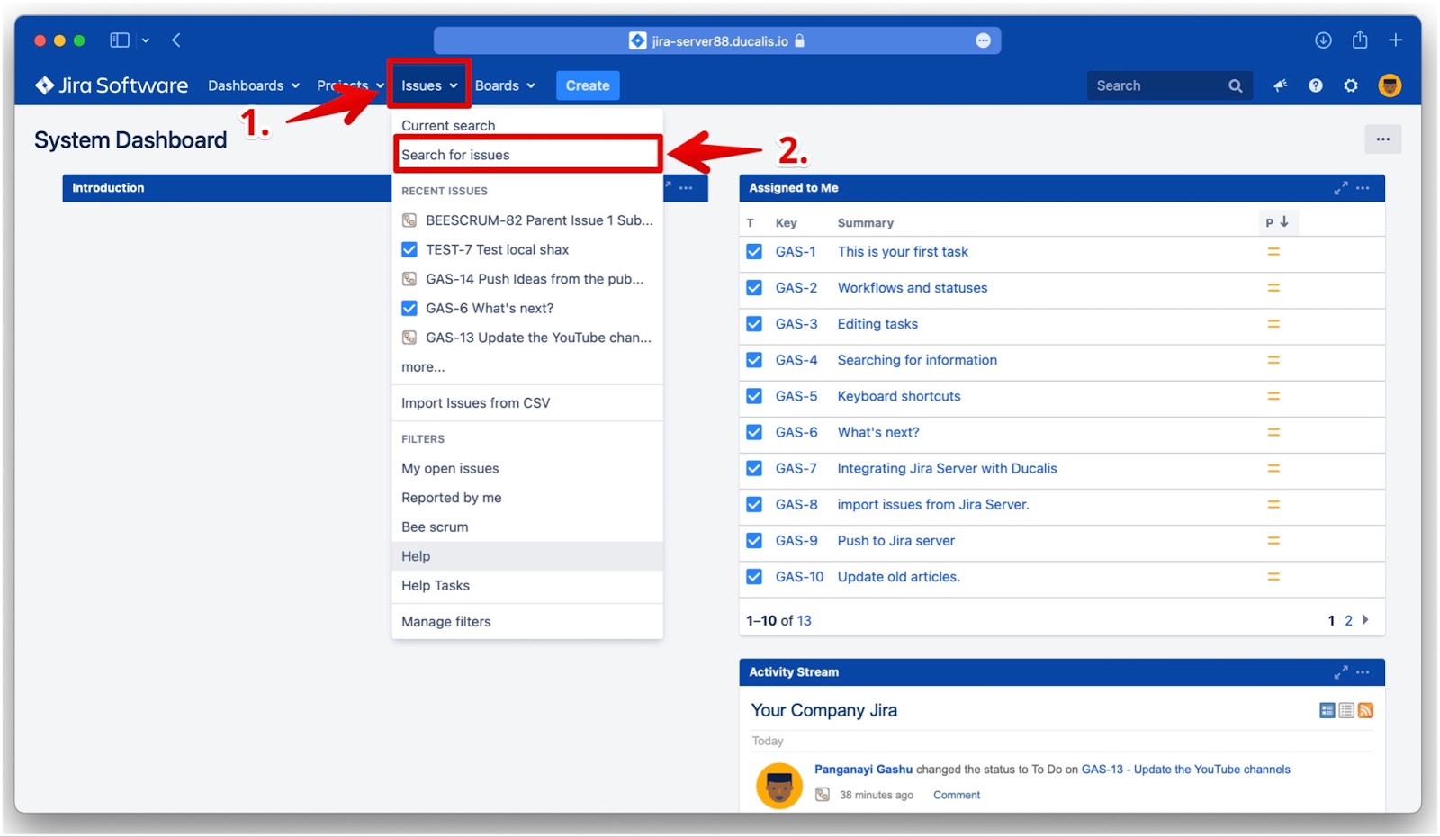Select Current search menu item
The height and width of the screenshot is (837, 1440).
click(x=527, y=125)
